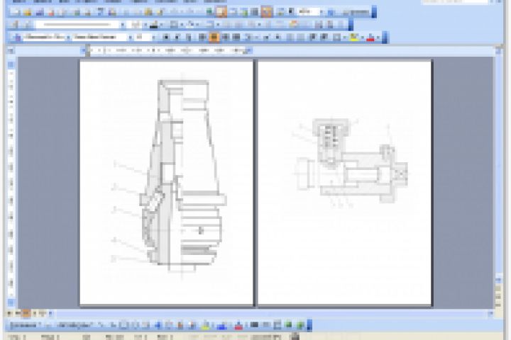Open the Shadow Style green icon
This screenshot has height=340, width=511.
click(x=288, y=325)
